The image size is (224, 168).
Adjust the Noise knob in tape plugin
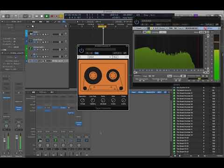point(103,100)
